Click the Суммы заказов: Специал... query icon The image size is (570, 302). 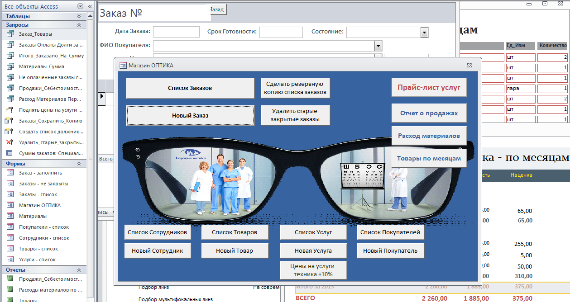click(x=9, y=153)
